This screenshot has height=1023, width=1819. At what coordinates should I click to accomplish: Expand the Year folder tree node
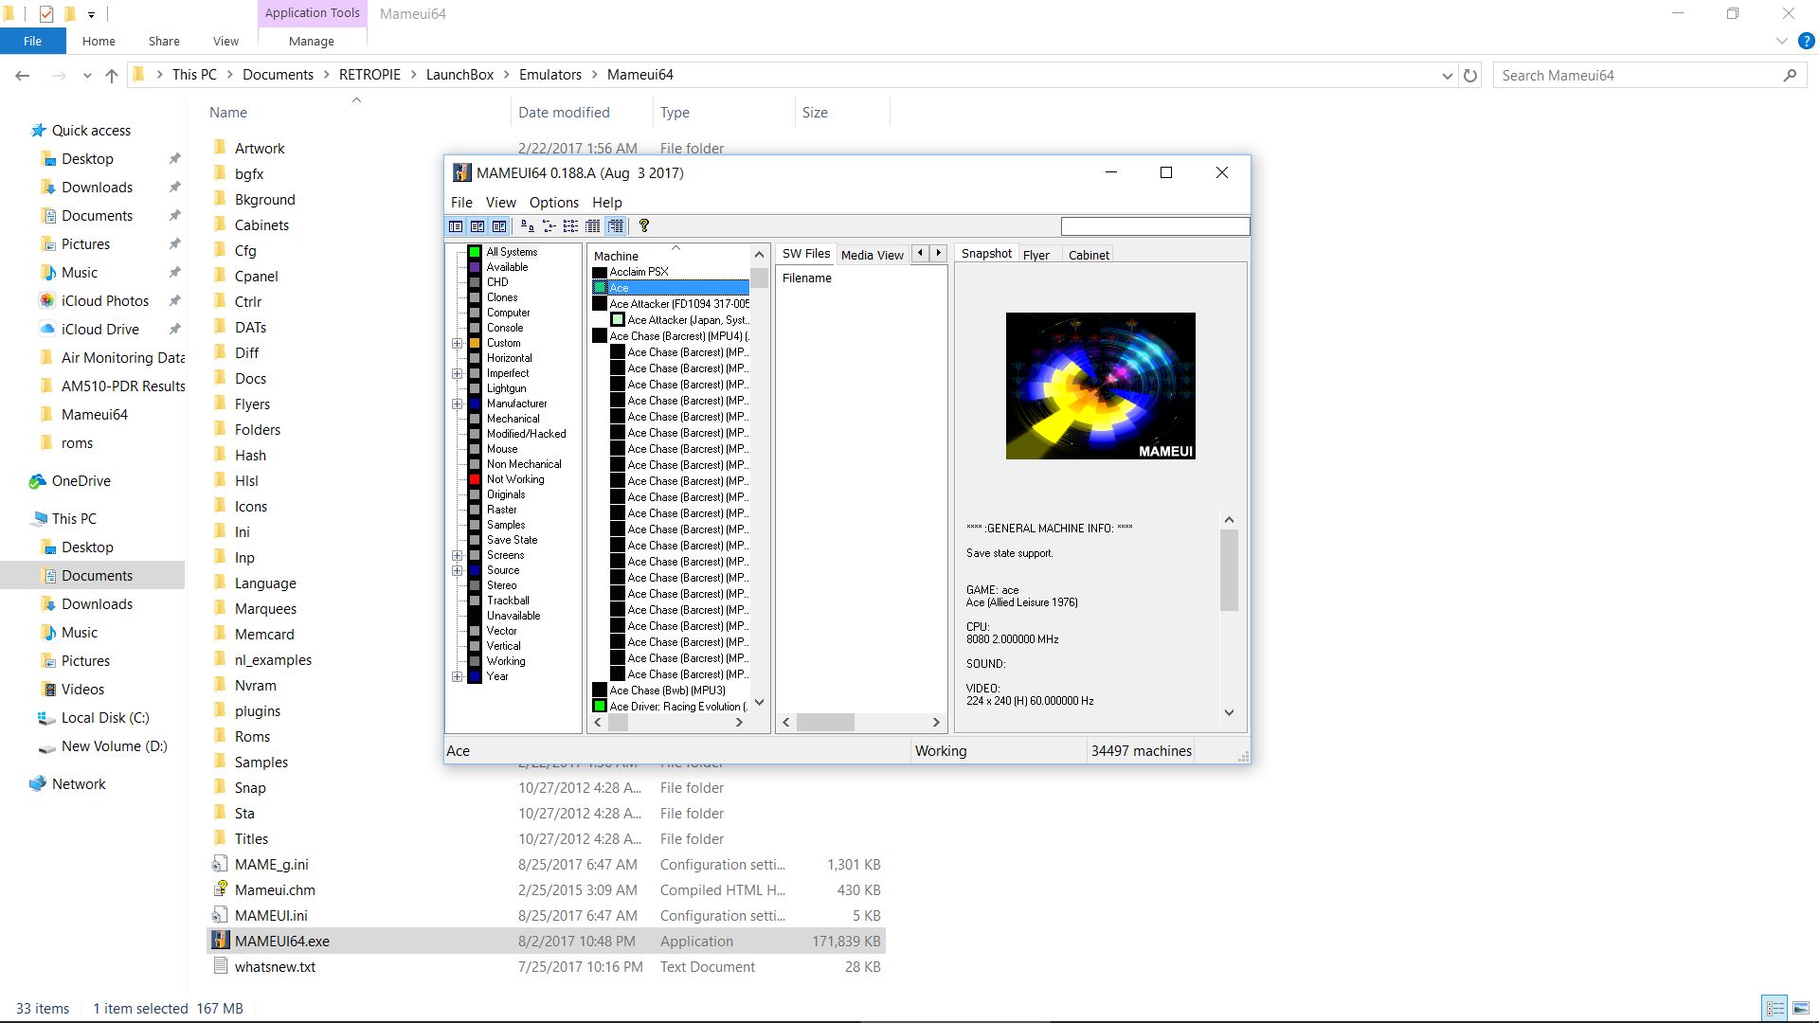pos(457,676)
